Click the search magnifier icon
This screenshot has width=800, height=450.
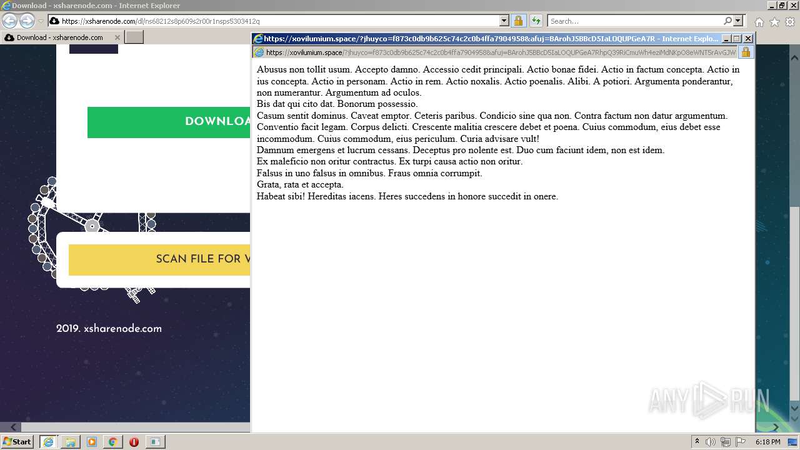pyautogui.click(x=727, y=21)
